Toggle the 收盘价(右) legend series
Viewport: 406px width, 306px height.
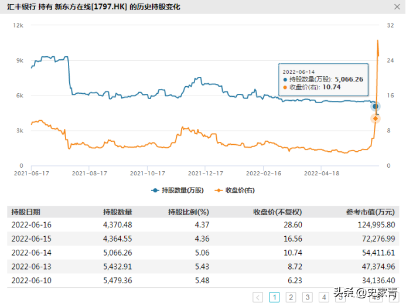pyautogui.click(x=234, y=190)
